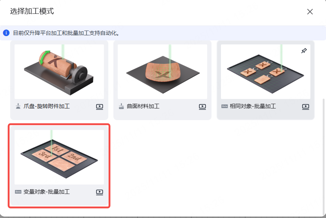
Task: Select the keychain batch processing thumbnail
Action: click(266, 72)
